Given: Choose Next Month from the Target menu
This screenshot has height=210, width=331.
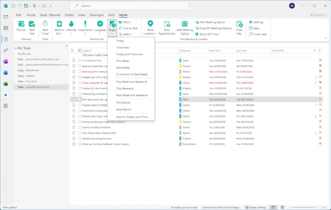Looking at the screenshot, I should pyautogui.click(x=131, y=109).
